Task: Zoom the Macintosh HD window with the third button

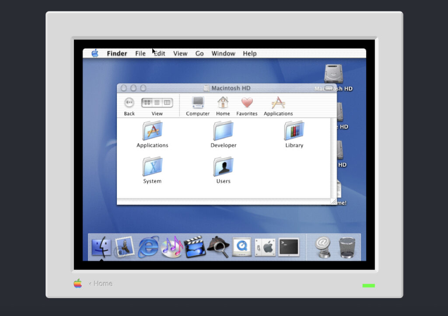Action: 143,88
